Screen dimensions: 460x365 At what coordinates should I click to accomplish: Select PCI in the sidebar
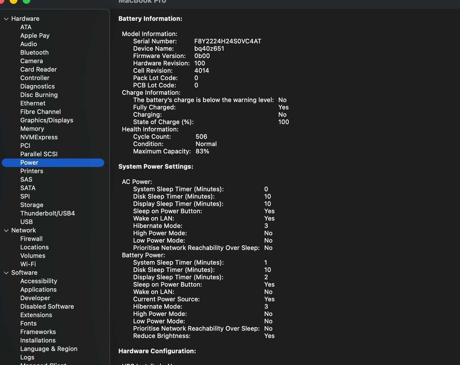(x=25, y=146)
